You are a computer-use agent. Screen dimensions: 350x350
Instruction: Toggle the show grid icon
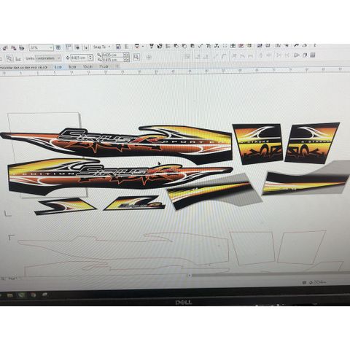pyautogui.click(x=77, y=47)
